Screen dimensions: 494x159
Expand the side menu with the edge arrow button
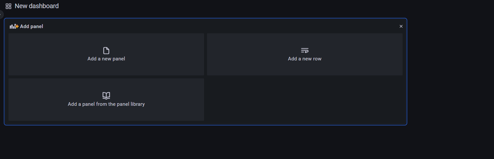[1, 15]
